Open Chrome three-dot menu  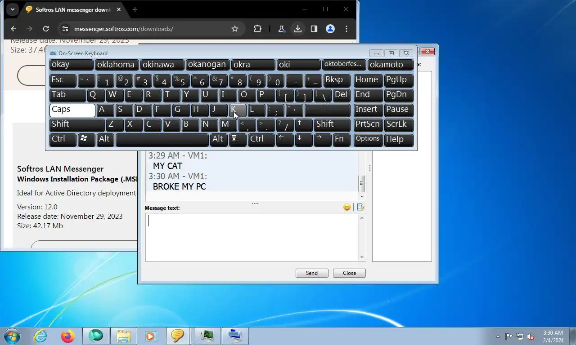tap(346, 29)
